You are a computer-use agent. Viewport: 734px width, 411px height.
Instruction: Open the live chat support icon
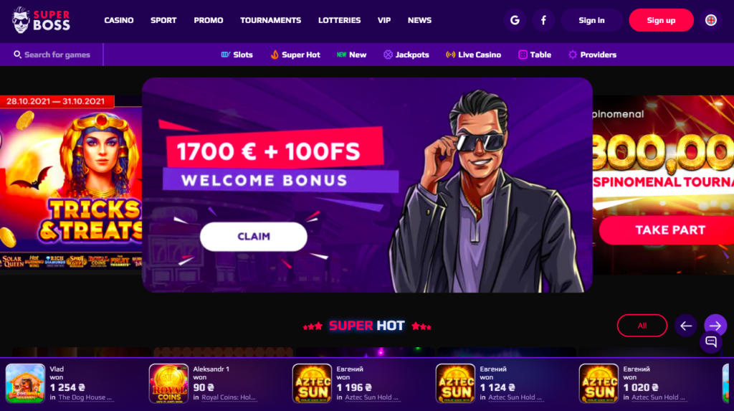click(x=710, y=341)
